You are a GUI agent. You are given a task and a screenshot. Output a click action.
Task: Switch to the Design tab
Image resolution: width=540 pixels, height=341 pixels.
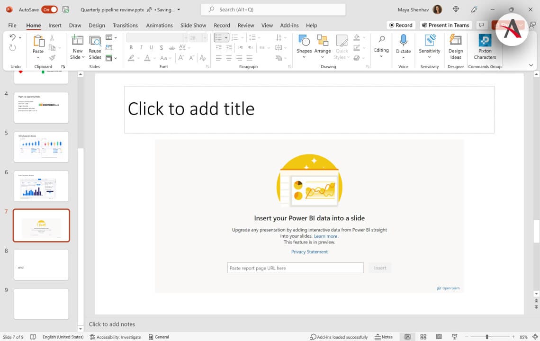pos(97,25)
